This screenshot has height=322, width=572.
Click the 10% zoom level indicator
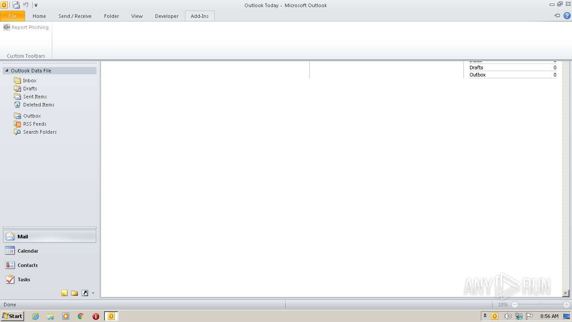pyautogui.click(x=503, y=305)
